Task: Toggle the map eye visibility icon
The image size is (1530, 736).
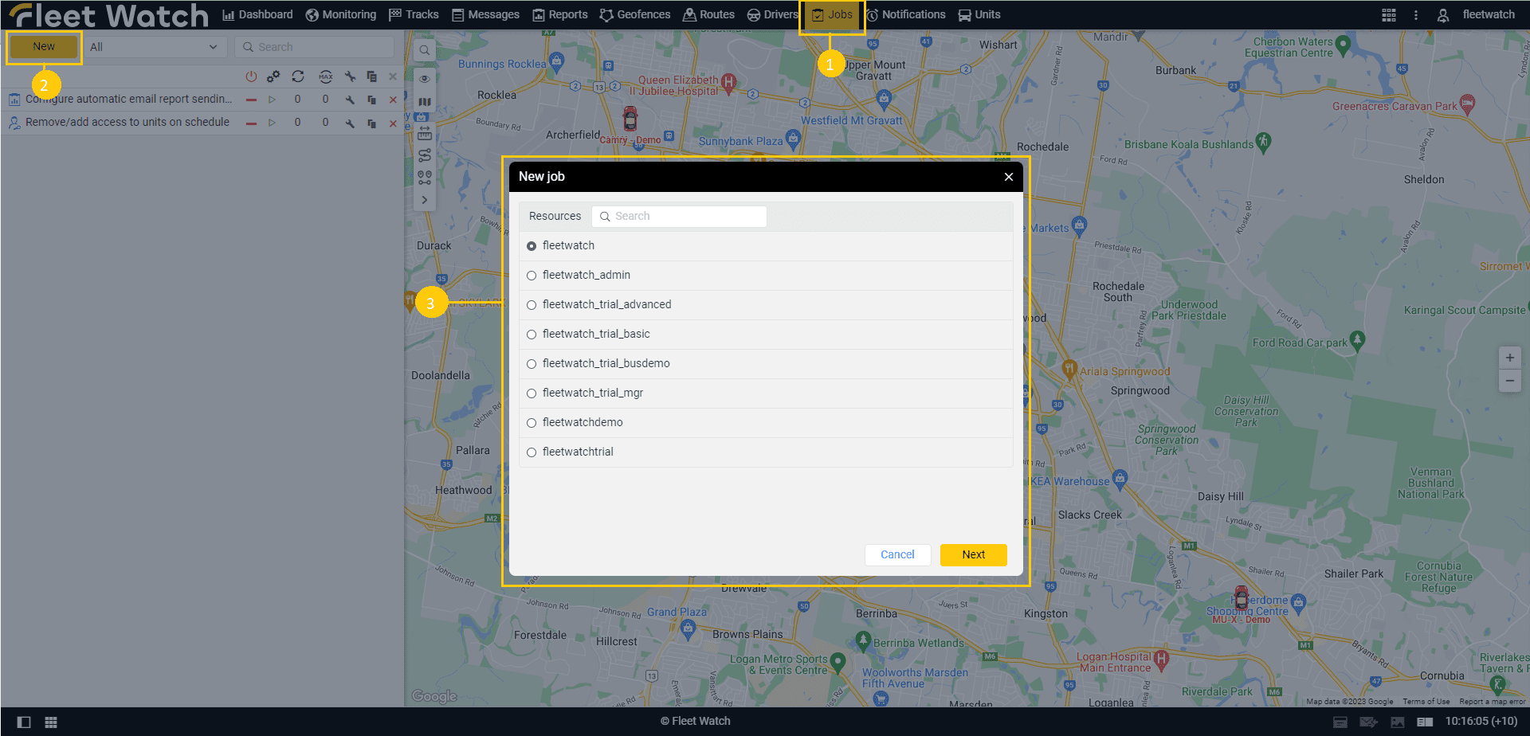Action: [x=425, y=78]
